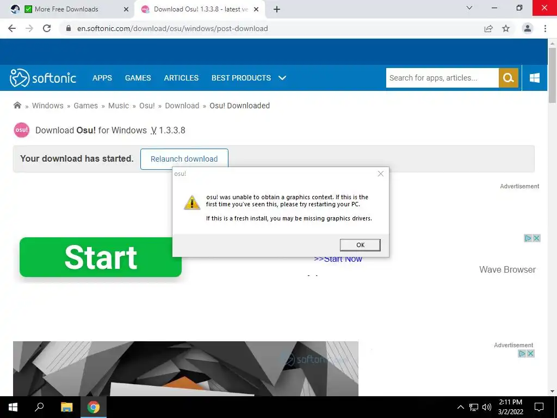Open the APPS menu
Viewport: 557px width, 418px height.
point(102,78)
